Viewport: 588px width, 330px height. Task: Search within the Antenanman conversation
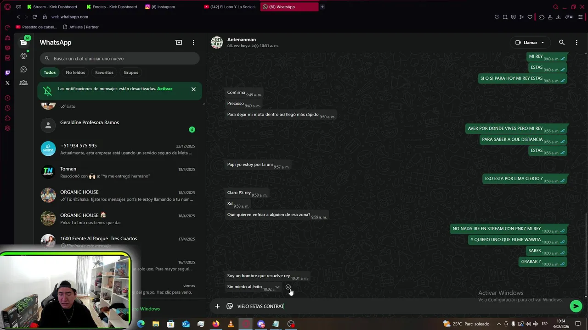(x=562, y=42)
